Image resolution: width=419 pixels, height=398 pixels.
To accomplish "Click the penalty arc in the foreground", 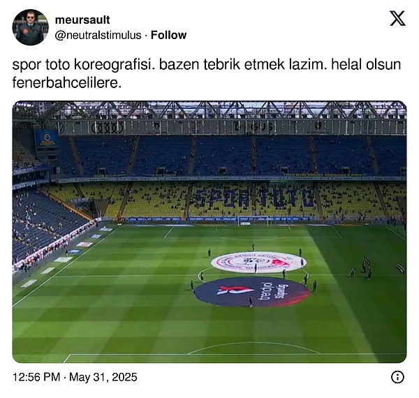I will pyautogui.click(x=254, y=348).
